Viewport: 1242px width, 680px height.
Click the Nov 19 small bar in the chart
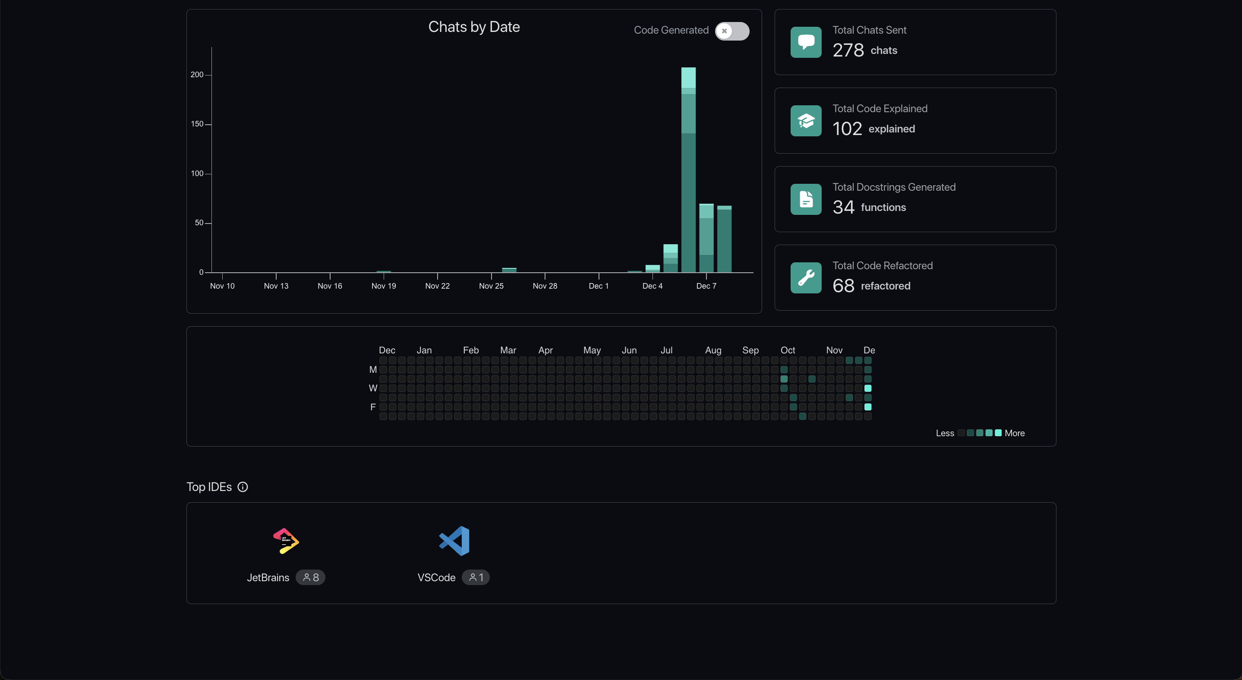(x=384, y=271)
